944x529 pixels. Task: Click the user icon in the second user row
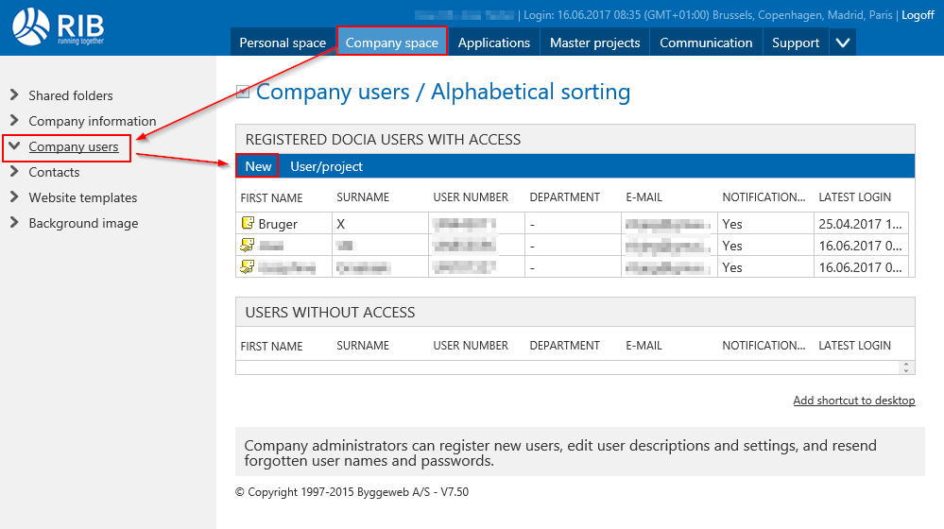point(248,246)
